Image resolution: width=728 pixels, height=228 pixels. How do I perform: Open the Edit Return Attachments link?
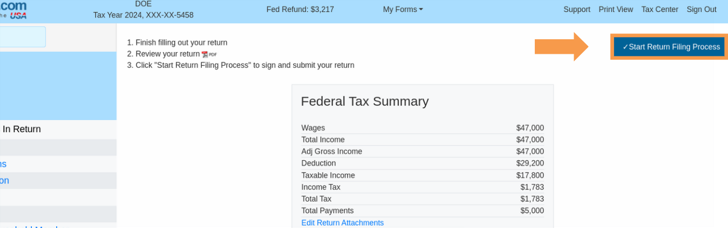pyautogui.click(x=342, y=223)
